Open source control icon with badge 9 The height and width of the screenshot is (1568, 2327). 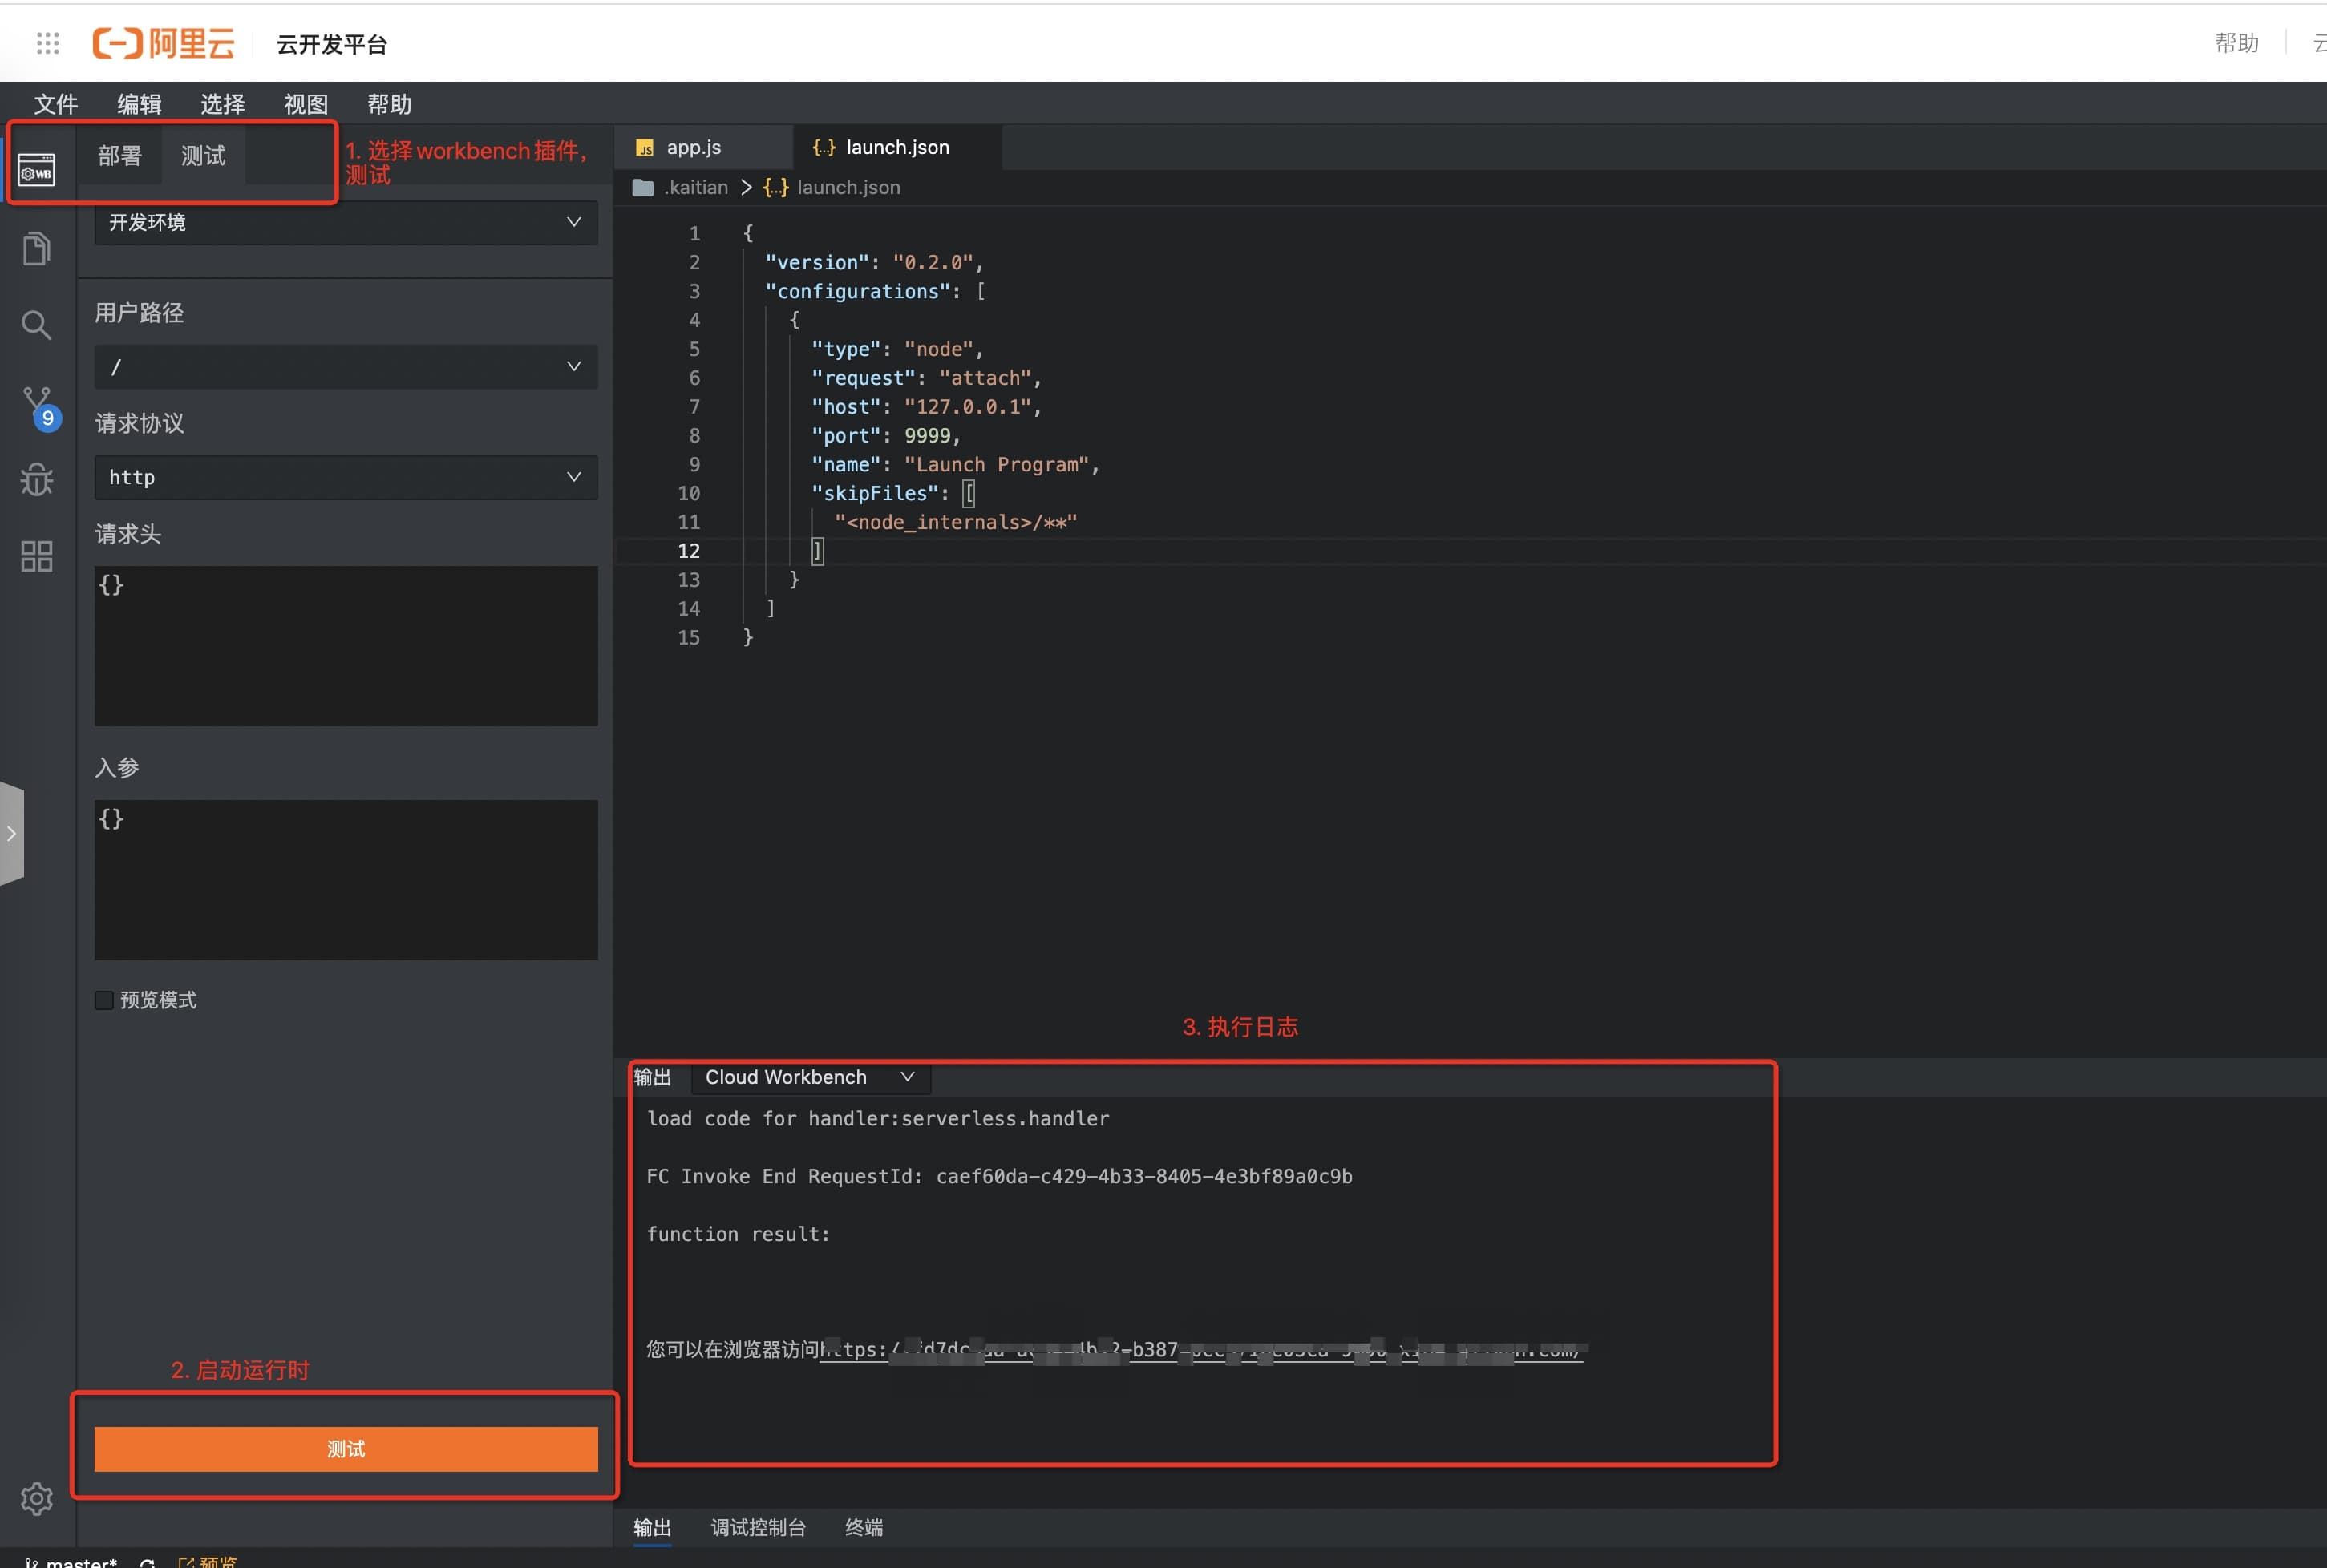coord(40,407)
